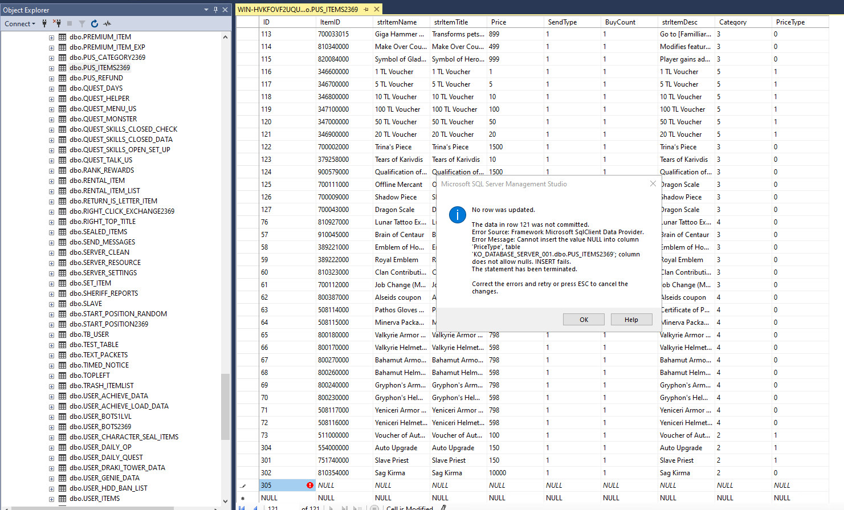Click the Object Explorer vertical scrollbar thumb
844x510 pixels.
point(225,407)
